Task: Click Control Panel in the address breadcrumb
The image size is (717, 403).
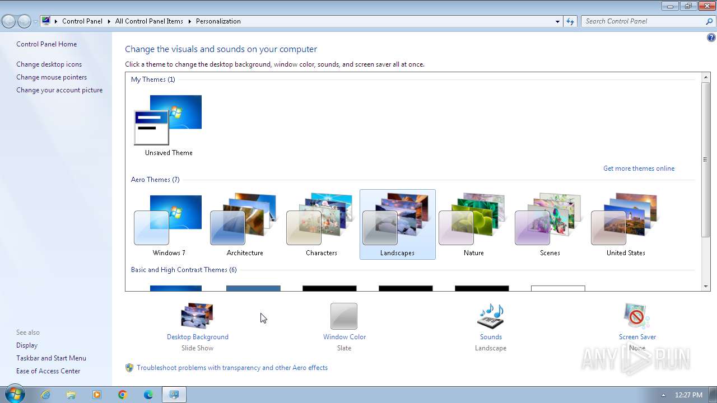Action: click(82, 21)
